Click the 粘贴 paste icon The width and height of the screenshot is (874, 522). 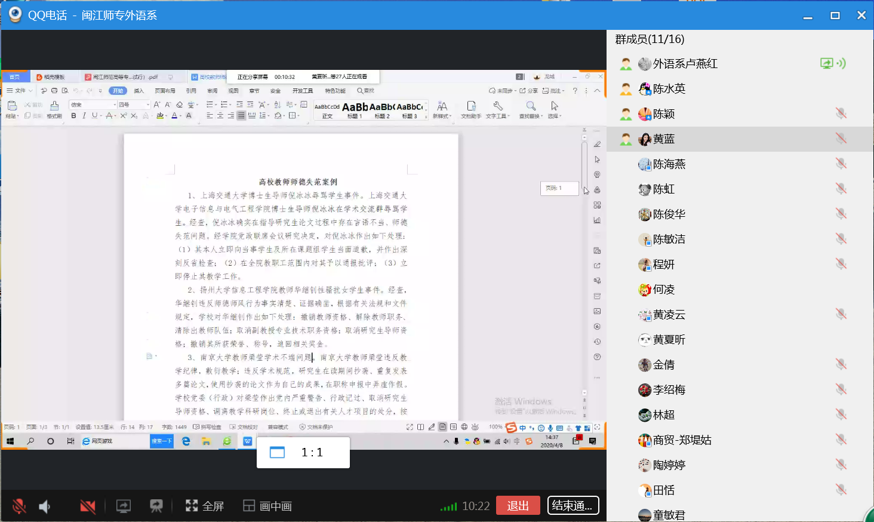click(12, 106)
